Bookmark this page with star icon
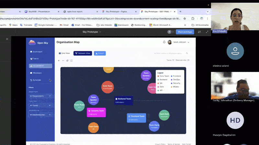 tap(185, 19)
